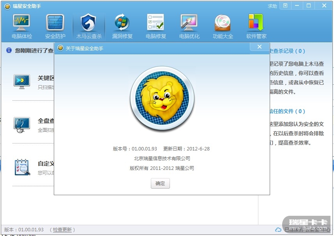Open the 电脑体检 computer checkup tool
The image size is (334, 236).
(x=21, y=26)
